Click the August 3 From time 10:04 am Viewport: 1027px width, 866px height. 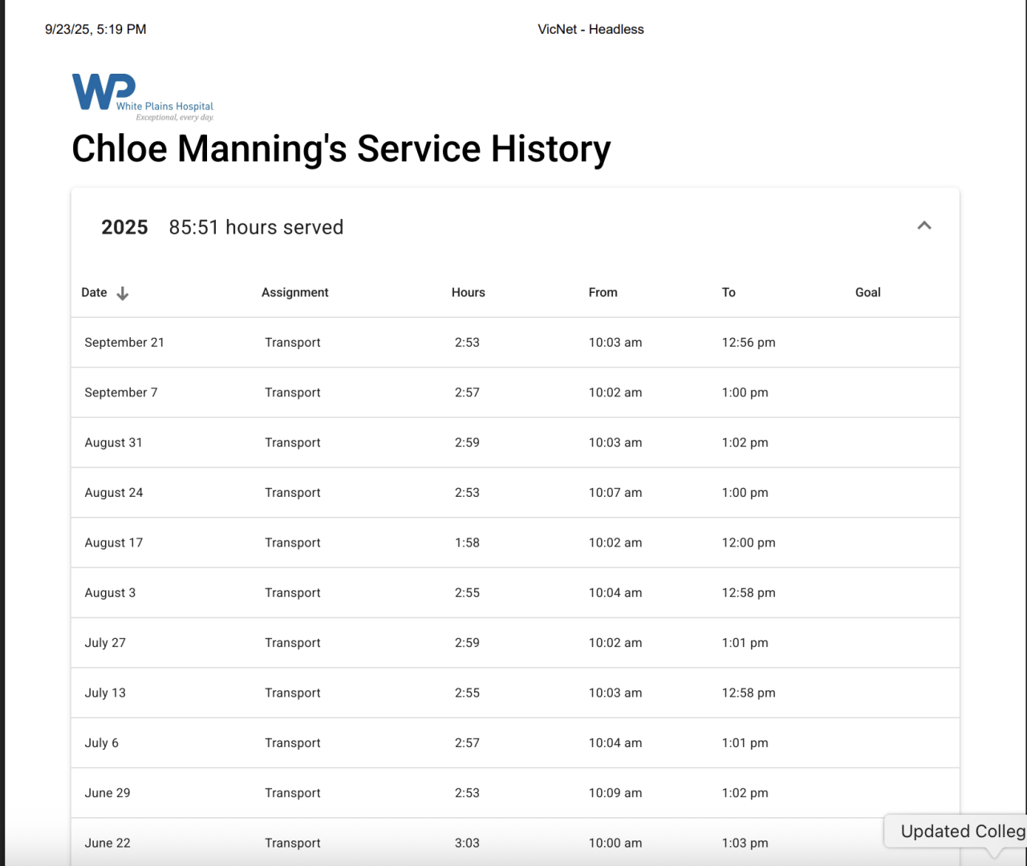[x=615, y=593]
